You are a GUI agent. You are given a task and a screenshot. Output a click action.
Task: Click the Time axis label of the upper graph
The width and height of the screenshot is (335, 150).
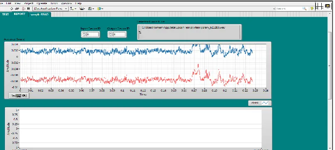[x=143, y=94]
